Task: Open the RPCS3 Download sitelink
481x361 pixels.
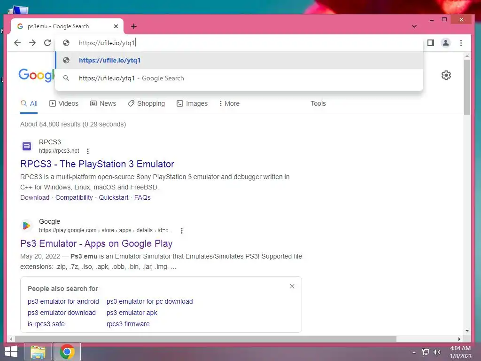Action: click(x=35, y=198)
